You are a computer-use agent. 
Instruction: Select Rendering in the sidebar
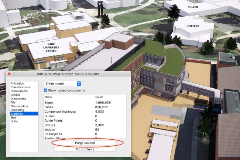pos(17,110)
